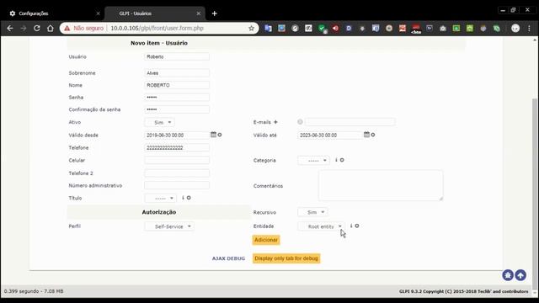Show info icon next to Categoria
Image resolution: width=539 pixels, height=303 pixels.
click(x=336, y=160)
